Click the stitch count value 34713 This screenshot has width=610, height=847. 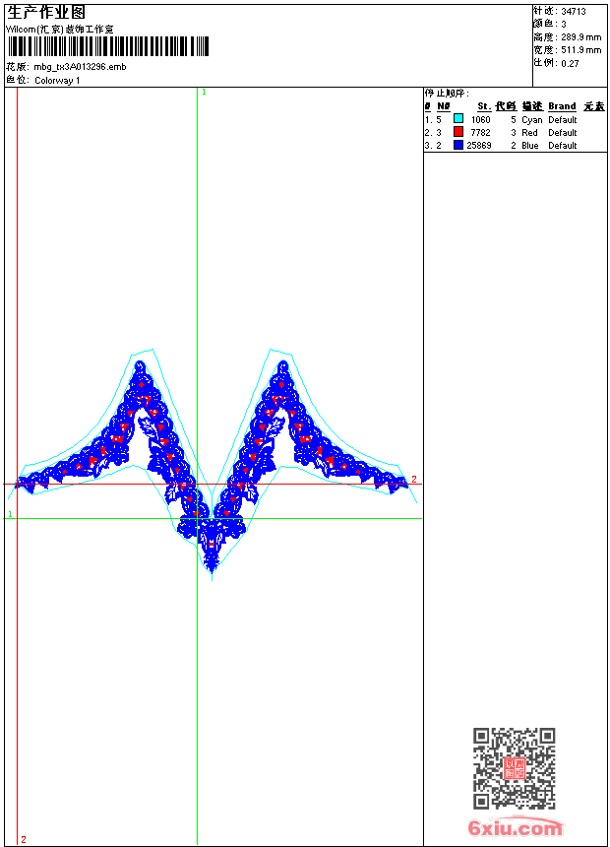click(x=574, y=12)
